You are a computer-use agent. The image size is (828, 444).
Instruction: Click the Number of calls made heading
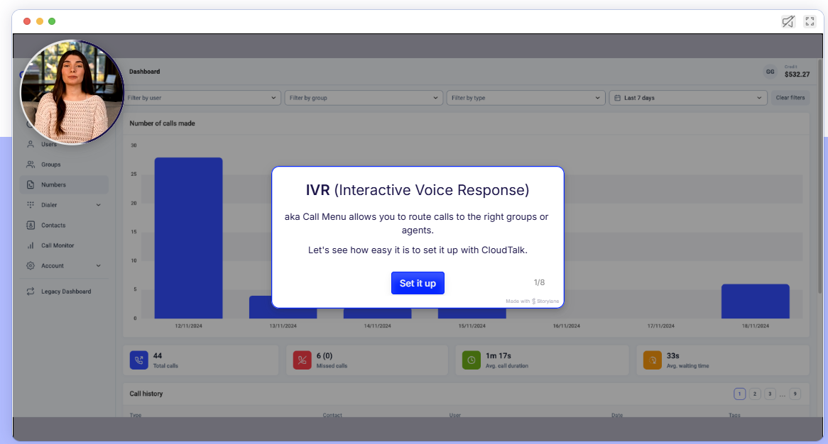click(162, 123)
